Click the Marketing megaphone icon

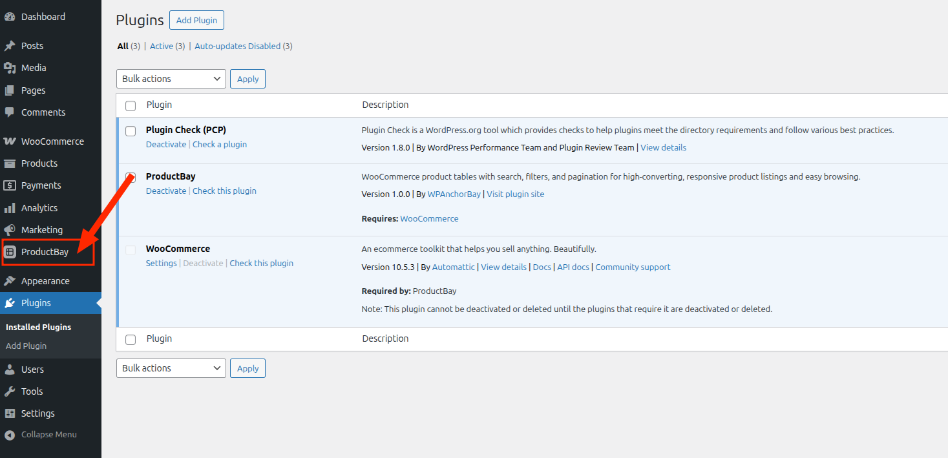coord(10,230)
